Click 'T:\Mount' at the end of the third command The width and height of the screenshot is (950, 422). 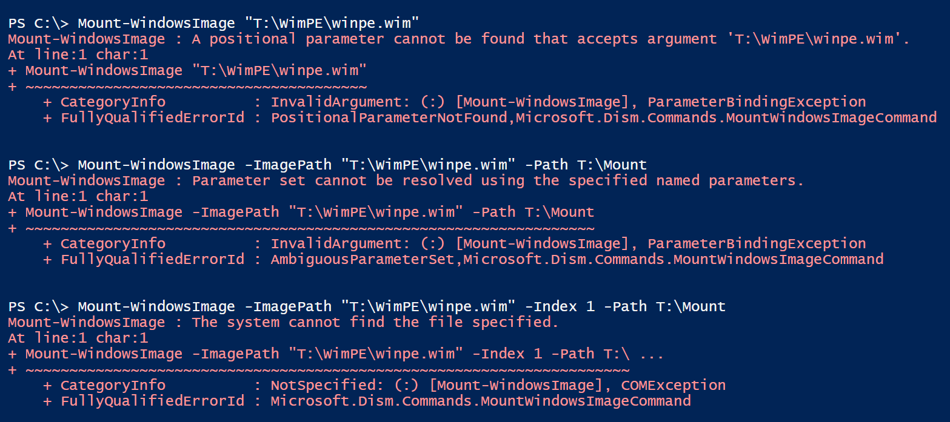coord(691,306)
